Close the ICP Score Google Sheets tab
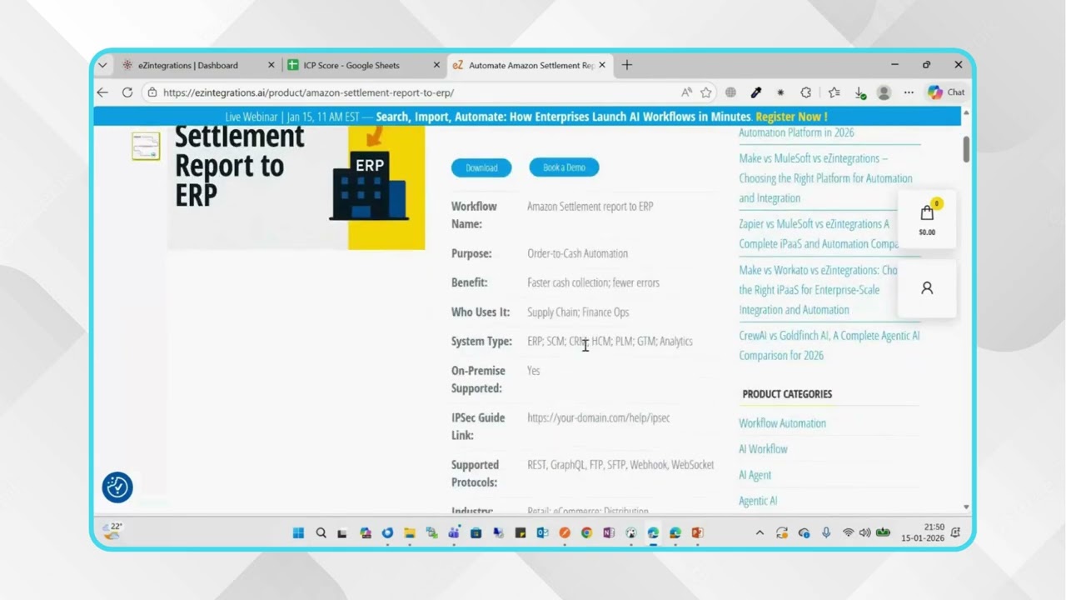Image resolution: width=1066 pixels, height=600 pixels. (x=436, y=65)
